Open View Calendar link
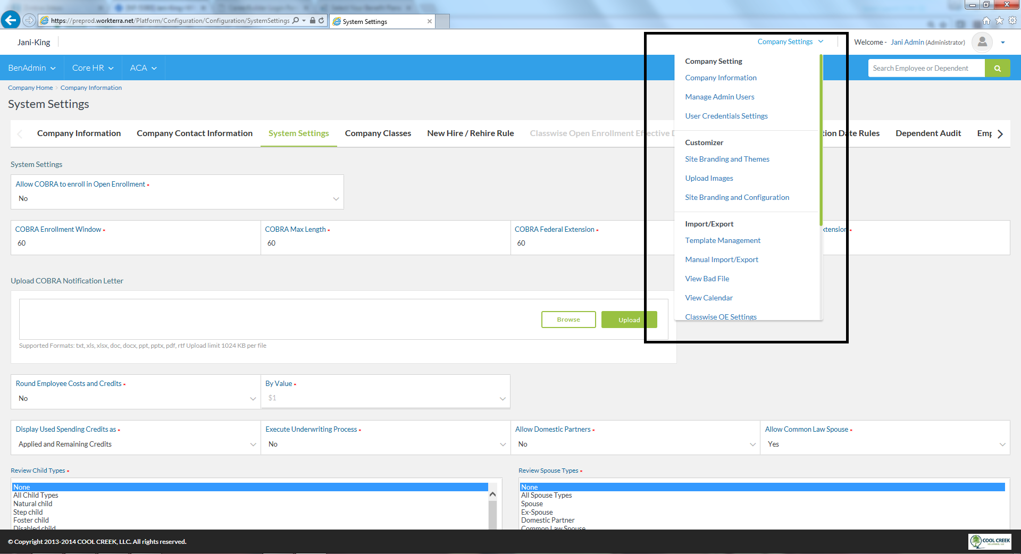Image resolution: width=1021 pixels, height=554 pixels. (709, 298)
